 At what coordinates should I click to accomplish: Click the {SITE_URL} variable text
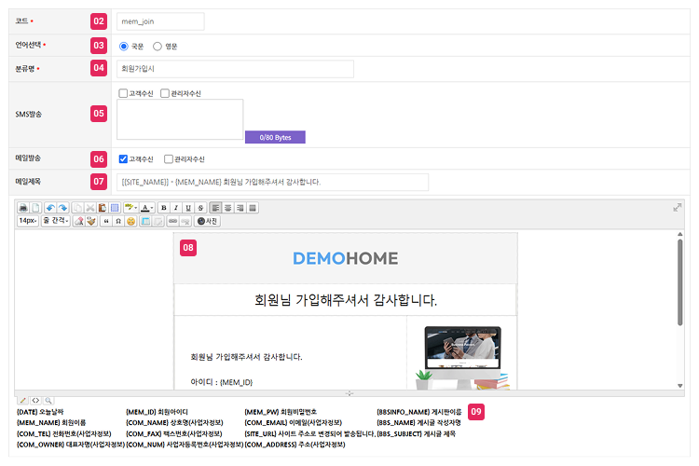click(309, 434)
